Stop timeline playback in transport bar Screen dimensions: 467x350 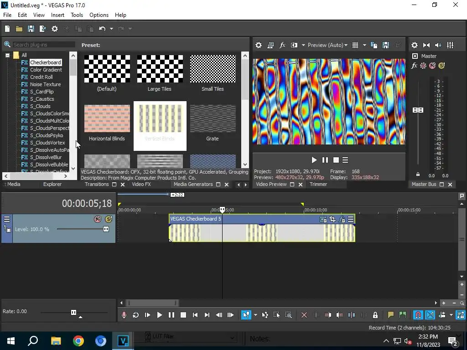(183, 315)
